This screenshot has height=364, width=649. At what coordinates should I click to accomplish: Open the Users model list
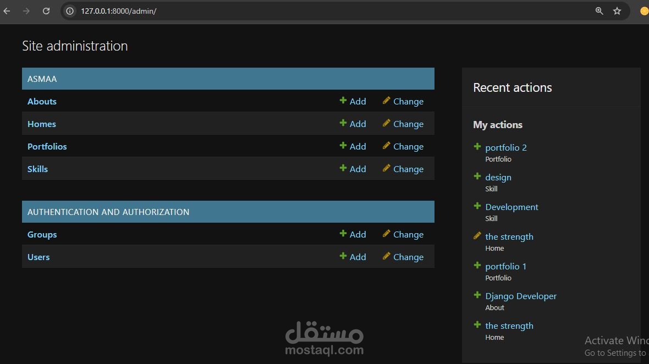click(38, 257)
